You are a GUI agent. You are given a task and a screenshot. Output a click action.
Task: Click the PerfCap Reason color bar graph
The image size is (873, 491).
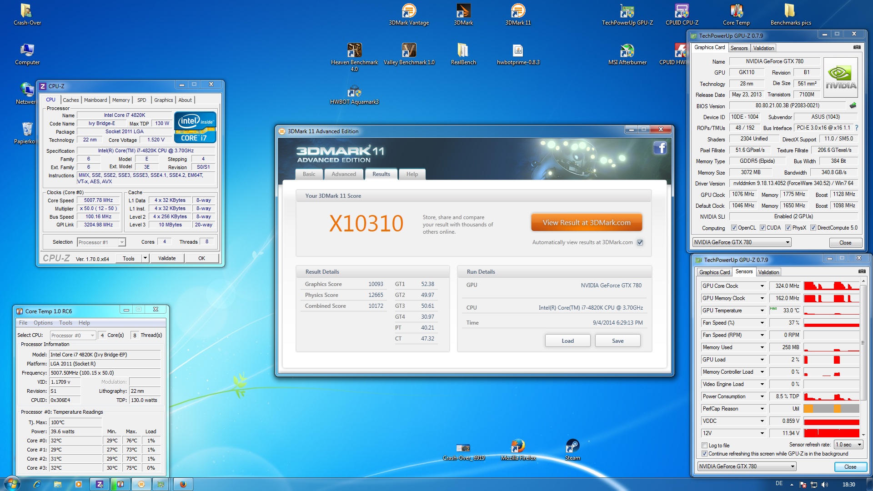click(831, 409)
